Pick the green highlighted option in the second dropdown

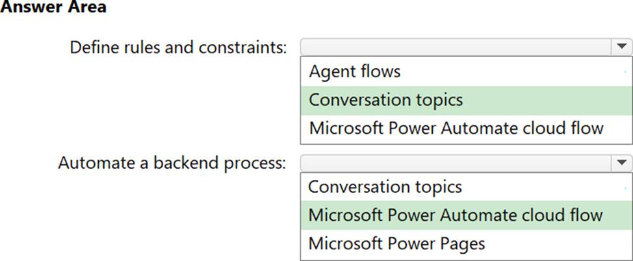coord(455,215)
